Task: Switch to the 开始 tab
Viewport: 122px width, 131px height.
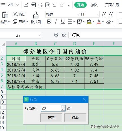Action: click(80, 5)
